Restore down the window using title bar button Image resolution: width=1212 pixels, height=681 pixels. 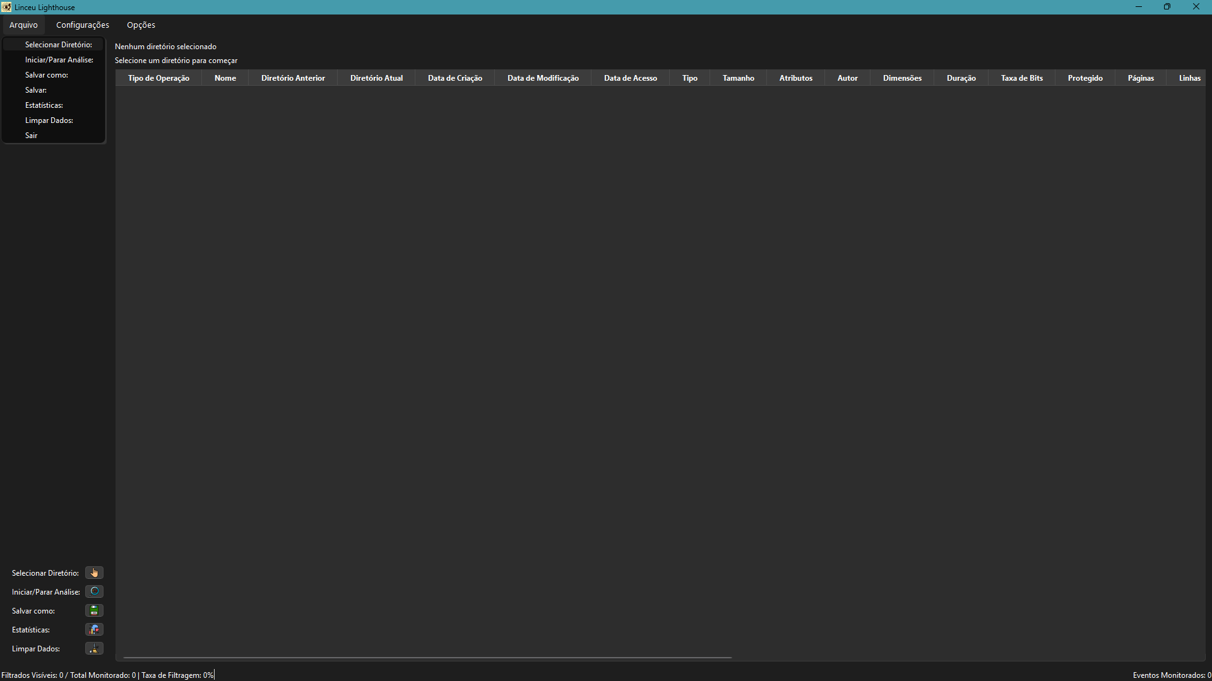tap(1167, 7)
